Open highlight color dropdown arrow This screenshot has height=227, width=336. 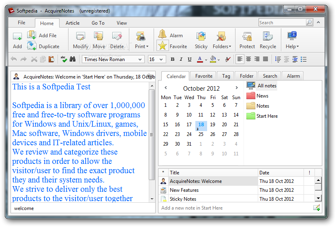[x=218, y=60]
